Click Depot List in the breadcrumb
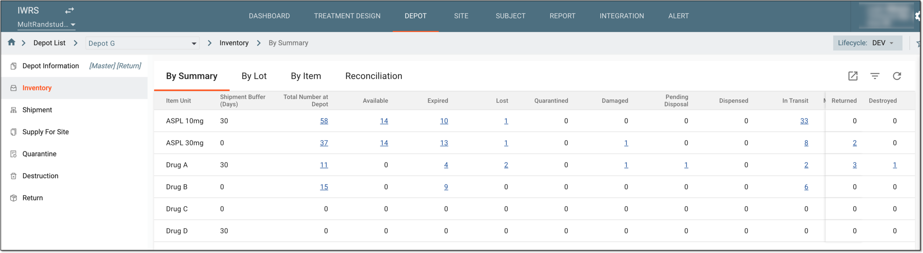The height and width of the screenshot is (253, 923). click(x=49, y=43)
